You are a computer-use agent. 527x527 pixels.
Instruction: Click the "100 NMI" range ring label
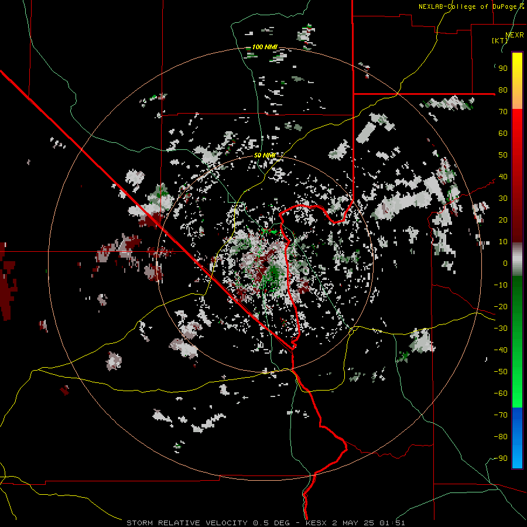[x=265, y=47]
